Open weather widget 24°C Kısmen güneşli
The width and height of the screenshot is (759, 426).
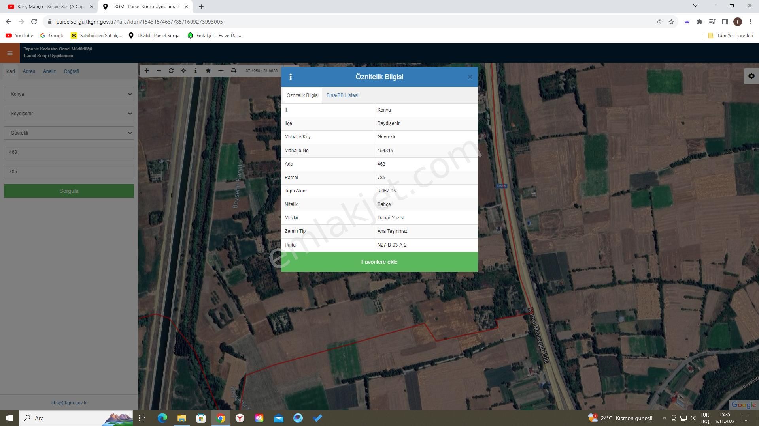[620, 418]
